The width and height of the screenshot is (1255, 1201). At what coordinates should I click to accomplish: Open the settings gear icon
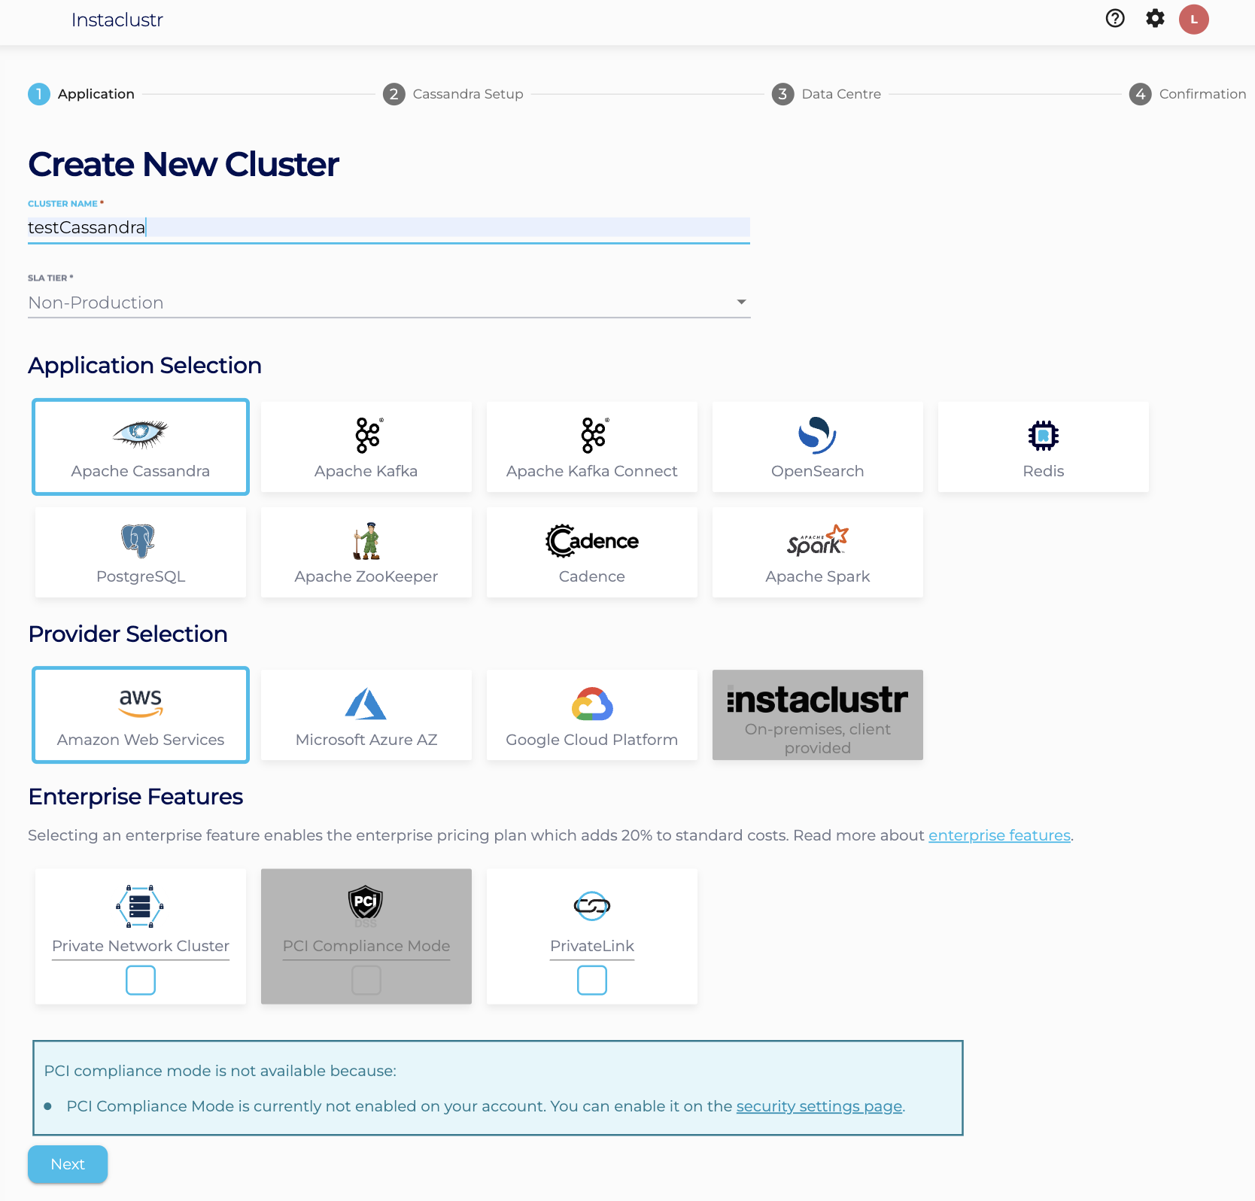pyautogui.click(x=1155, y=19)
